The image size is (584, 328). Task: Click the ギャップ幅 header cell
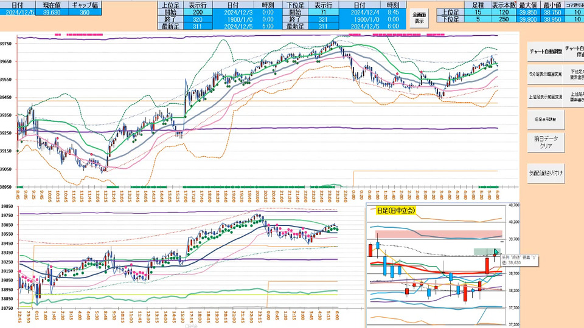[85, 5]
